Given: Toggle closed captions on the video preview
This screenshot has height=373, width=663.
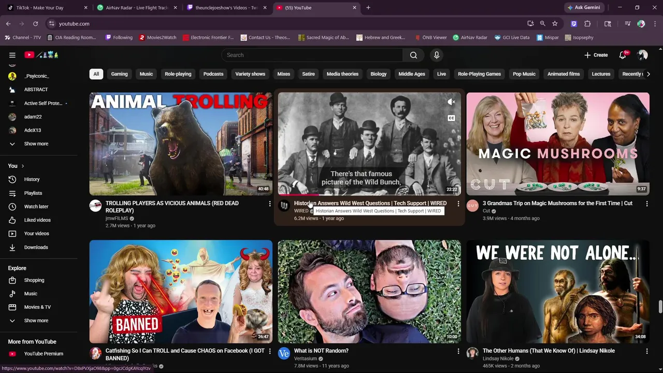Looking at the screenshot, I should click(451, 118).
